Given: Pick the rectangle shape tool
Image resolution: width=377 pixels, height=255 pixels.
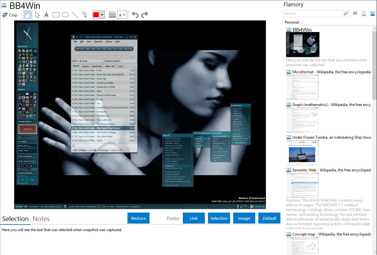Looking at the screenshot, I should point(56,15).
